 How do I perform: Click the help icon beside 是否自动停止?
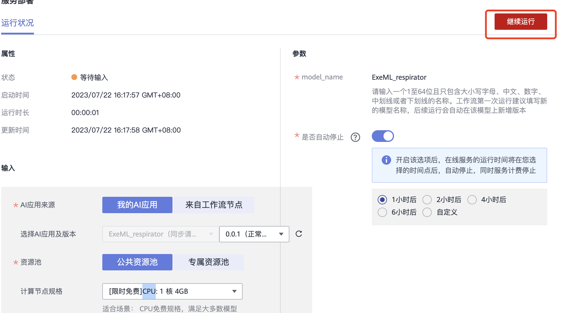click(x=355, y=137)
